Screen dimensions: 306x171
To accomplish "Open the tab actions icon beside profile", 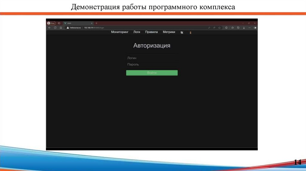I will 59,23.
